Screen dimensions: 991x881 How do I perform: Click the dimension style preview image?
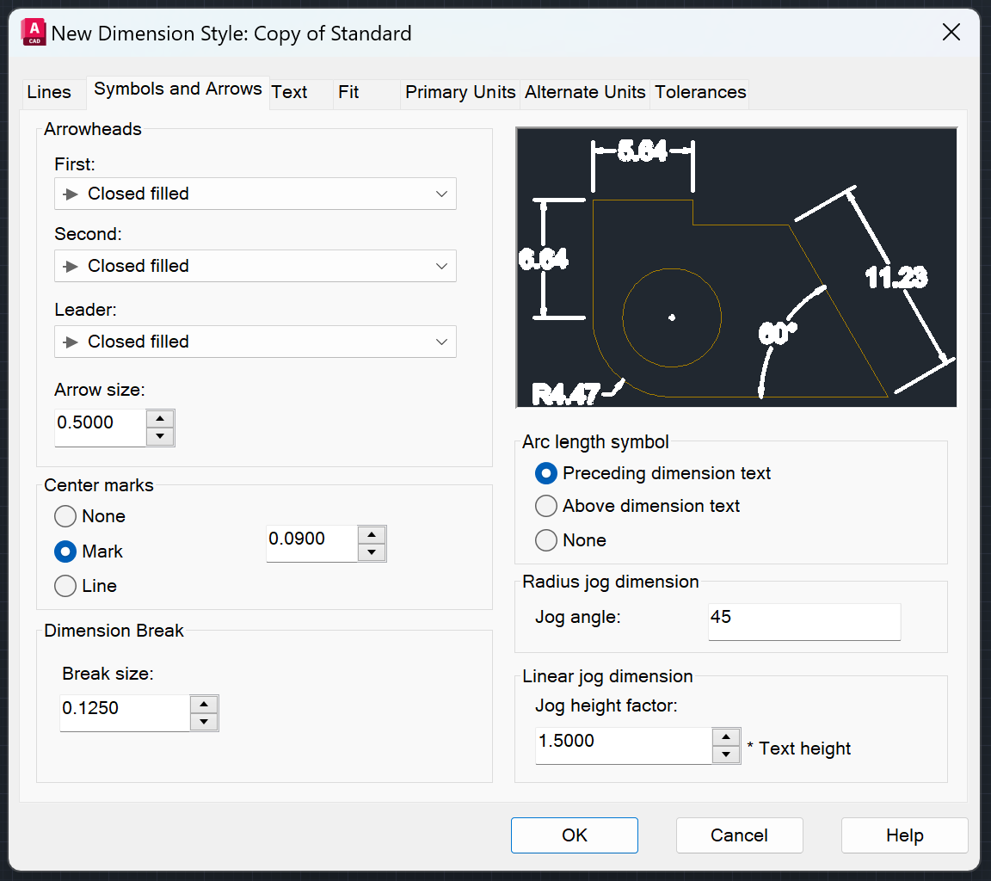point(736,267)
